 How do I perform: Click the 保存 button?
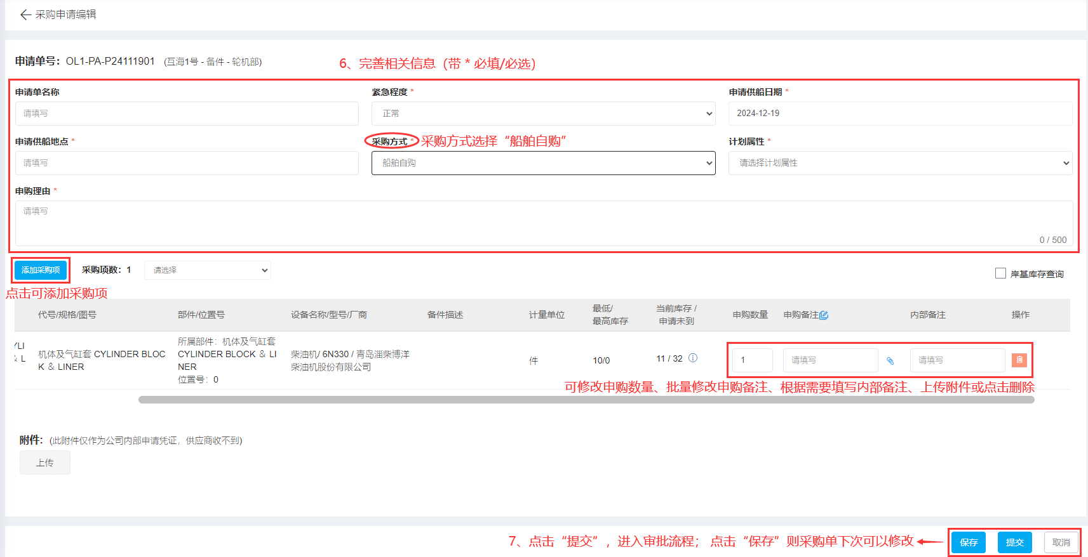coord(969,542)
